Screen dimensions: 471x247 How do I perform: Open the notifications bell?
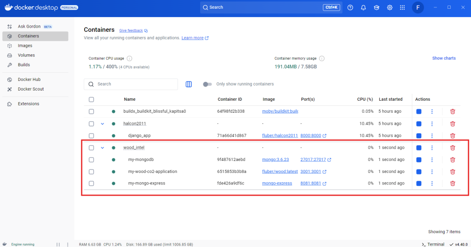pos(363,7)
